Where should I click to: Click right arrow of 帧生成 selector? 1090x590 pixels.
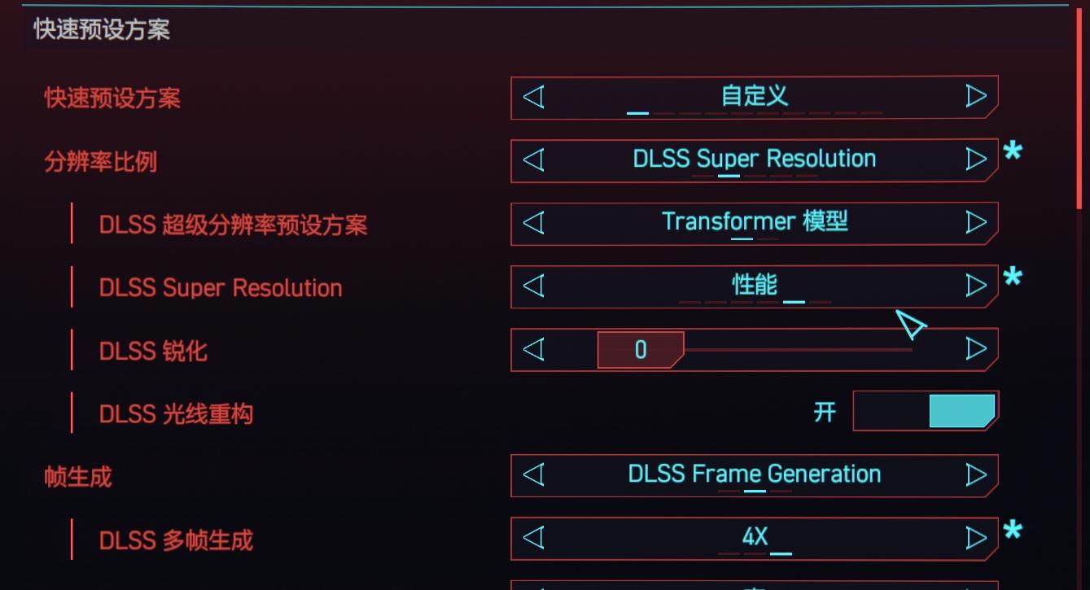pyautogui.click(x=976, y=474)
